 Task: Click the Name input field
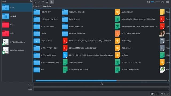pyautogui.click(x=102, y=85)
